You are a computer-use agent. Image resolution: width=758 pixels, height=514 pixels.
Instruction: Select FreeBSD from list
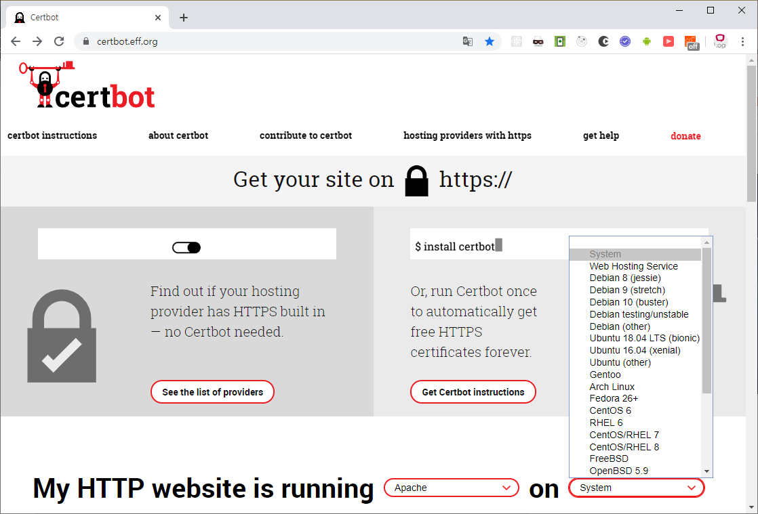635,458
